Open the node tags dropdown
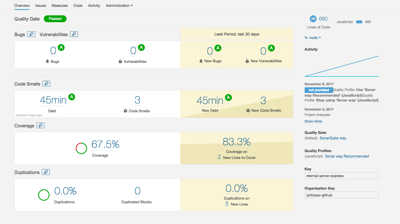Viewport: 400px width, 224px height. point(313,38)
